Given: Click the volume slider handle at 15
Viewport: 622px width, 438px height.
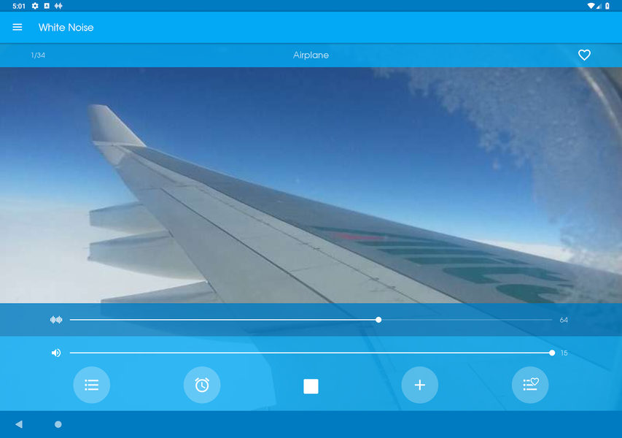Looking at the screenshot, I should (552, 353).
